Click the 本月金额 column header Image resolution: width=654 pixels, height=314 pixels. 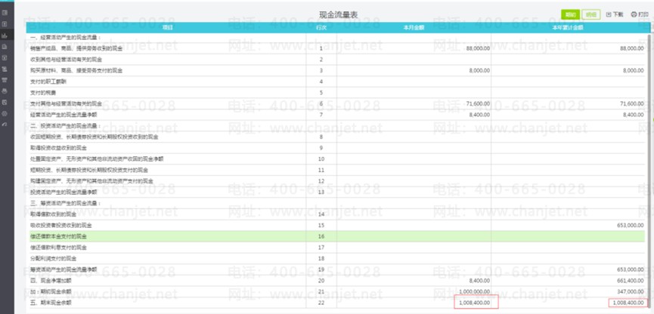(414, 27)
